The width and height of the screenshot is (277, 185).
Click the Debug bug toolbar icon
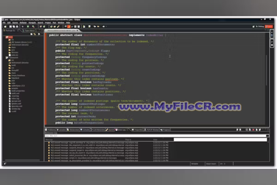(23, 27)
